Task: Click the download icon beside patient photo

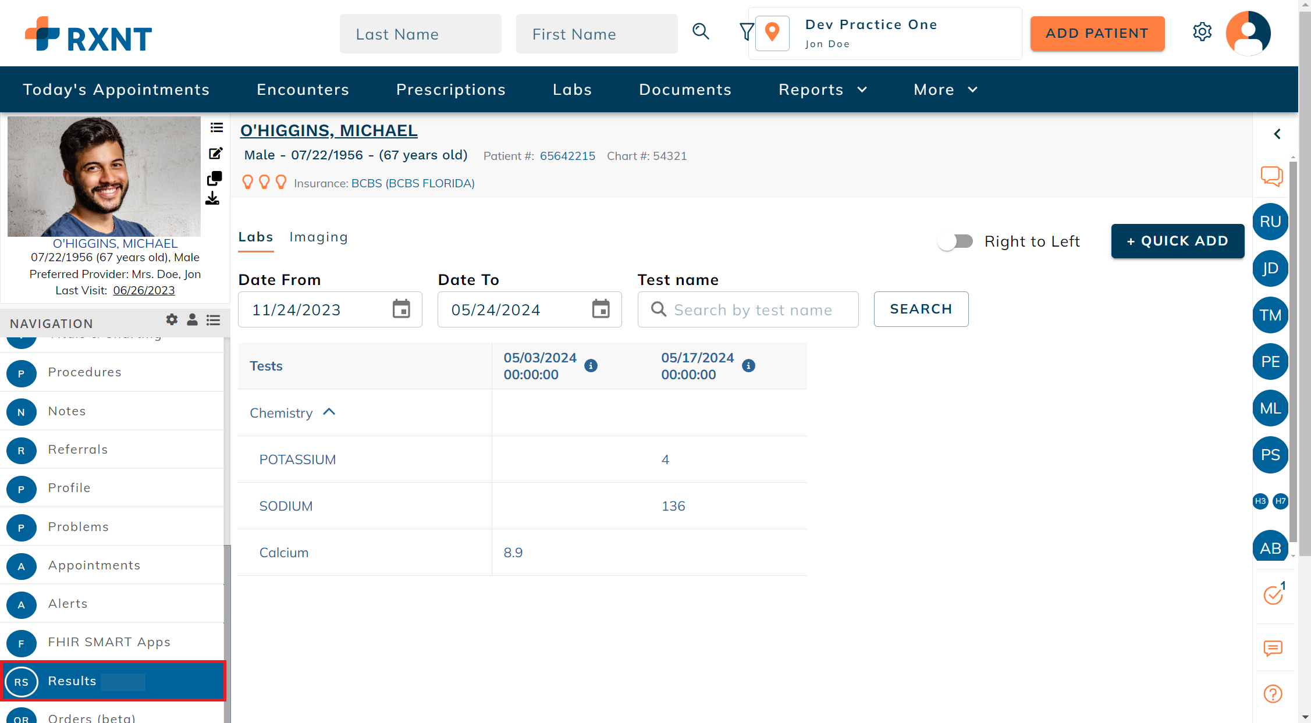Action: 212,198
